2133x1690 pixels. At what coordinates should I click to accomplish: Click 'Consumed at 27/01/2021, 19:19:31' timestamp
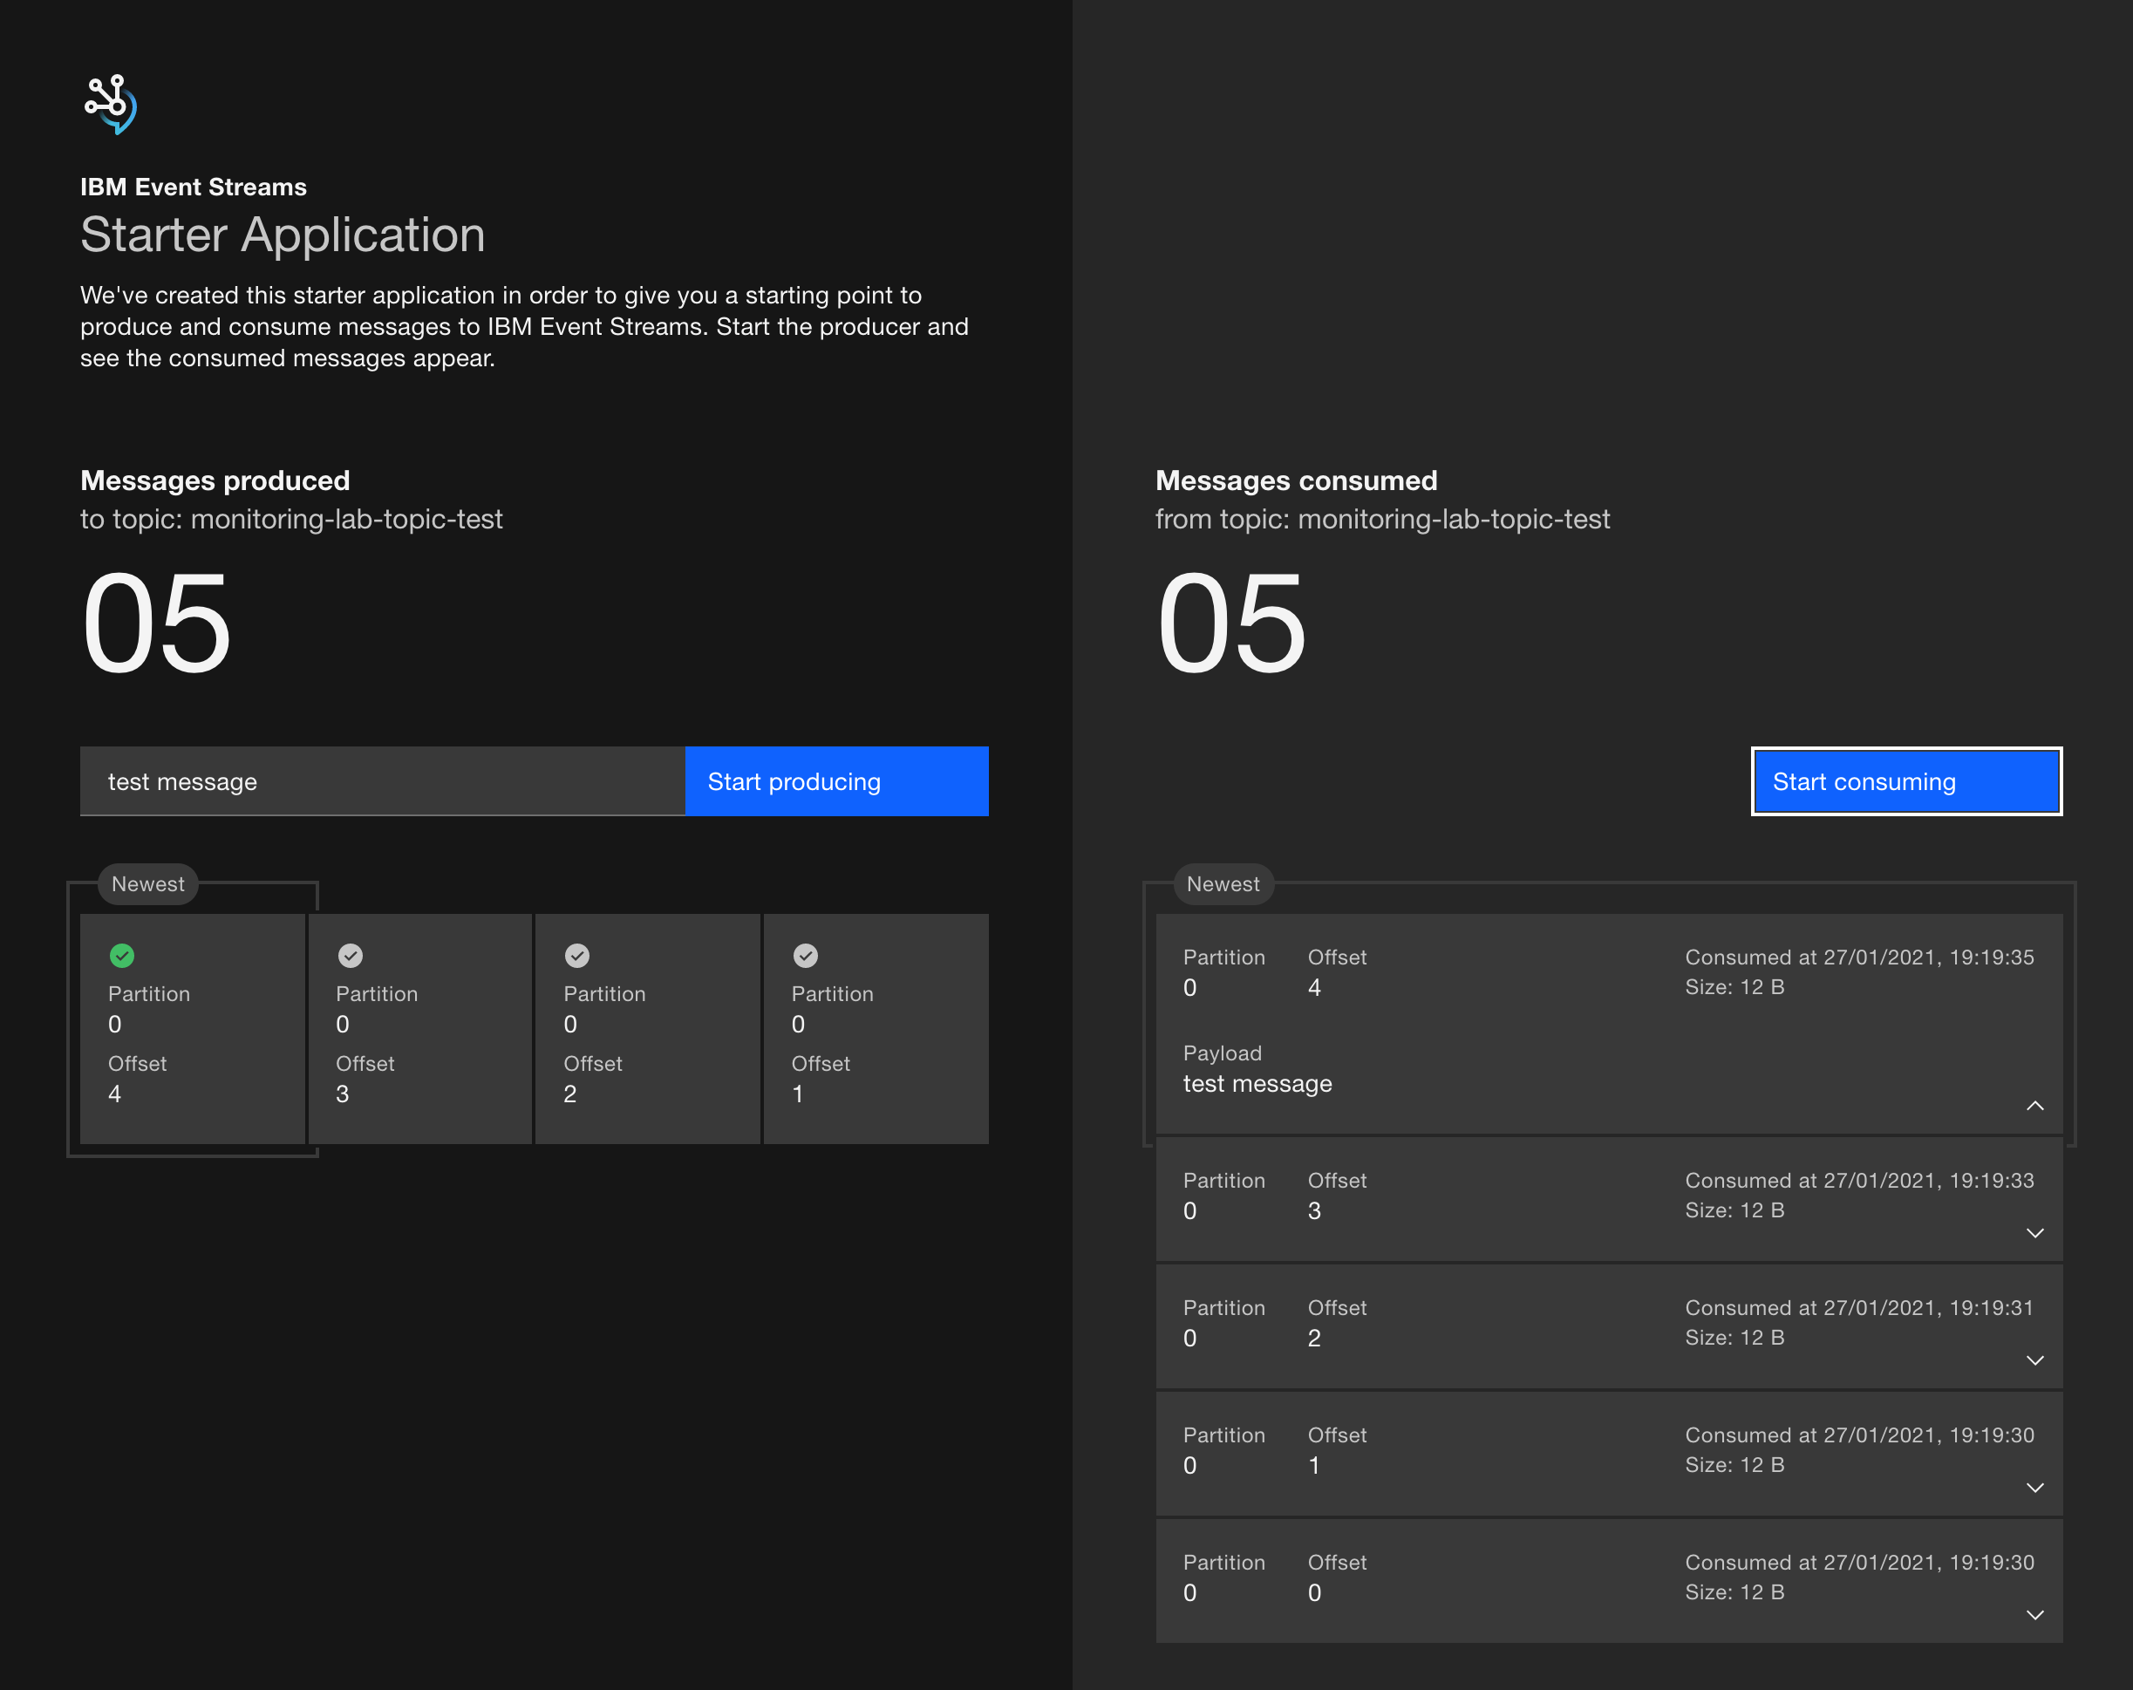coord(1859,1307)
